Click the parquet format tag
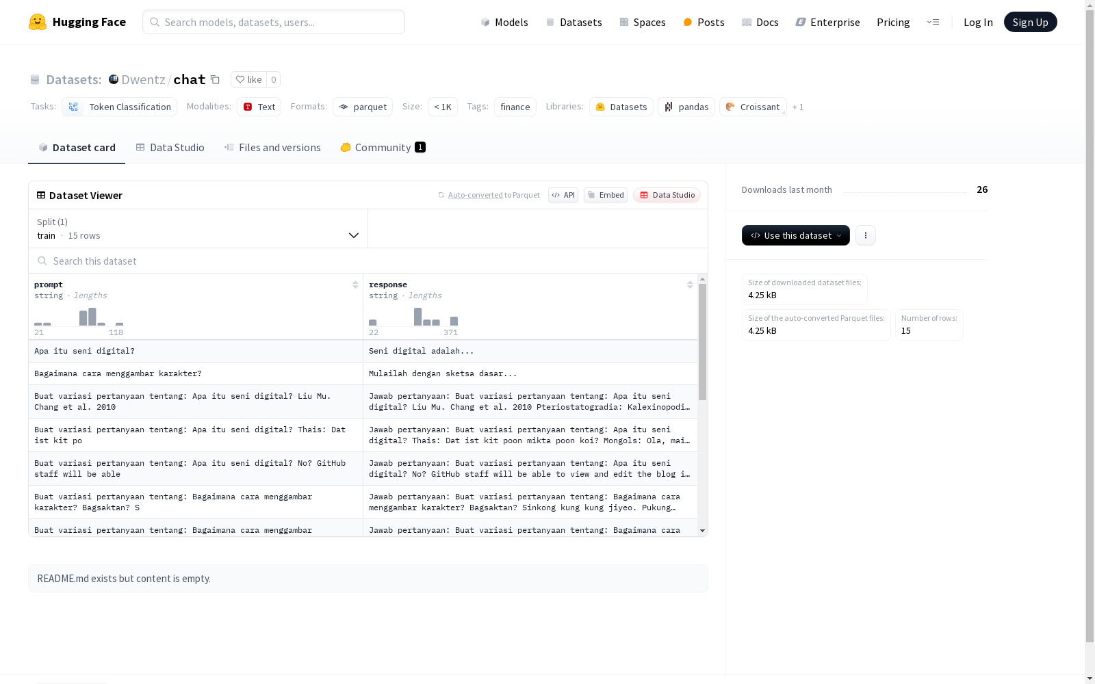This screenshot has width=1095, height=684. coord(363,107)
